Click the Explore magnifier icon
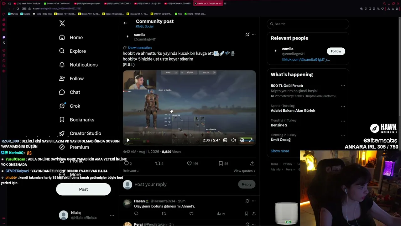401x226 pixels. coord(62,51)
